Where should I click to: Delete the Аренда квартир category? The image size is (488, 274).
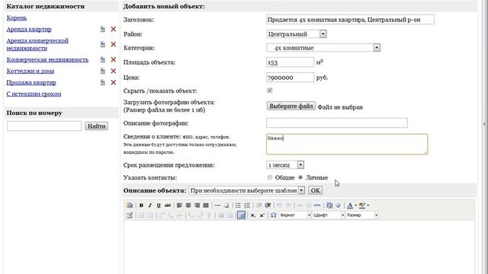[x=114, y=29]
